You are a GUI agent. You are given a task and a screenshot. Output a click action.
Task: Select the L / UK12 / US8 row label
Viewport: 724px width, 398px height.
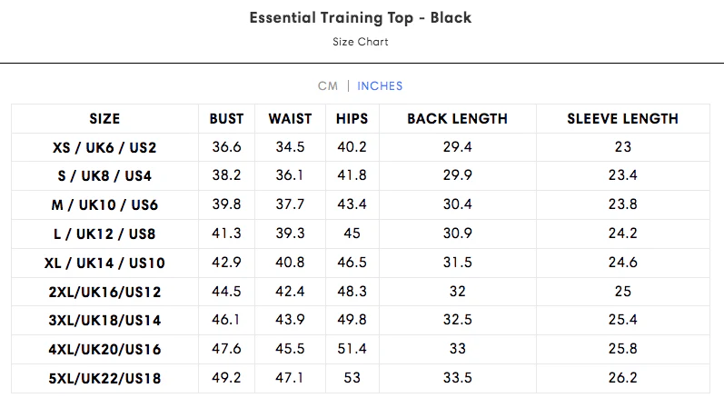click(x=104, y=234)
